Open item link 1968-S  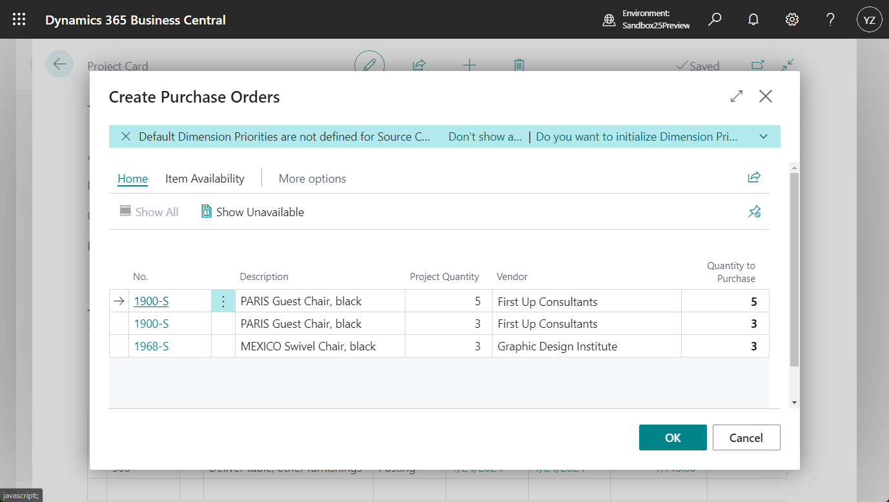(151, 346)
